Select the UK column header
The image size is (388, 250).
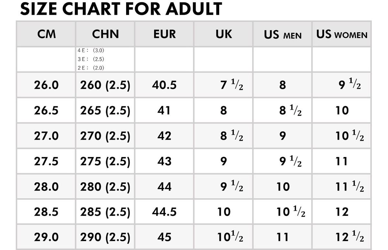pyautogui.click(x=223, y=34)
